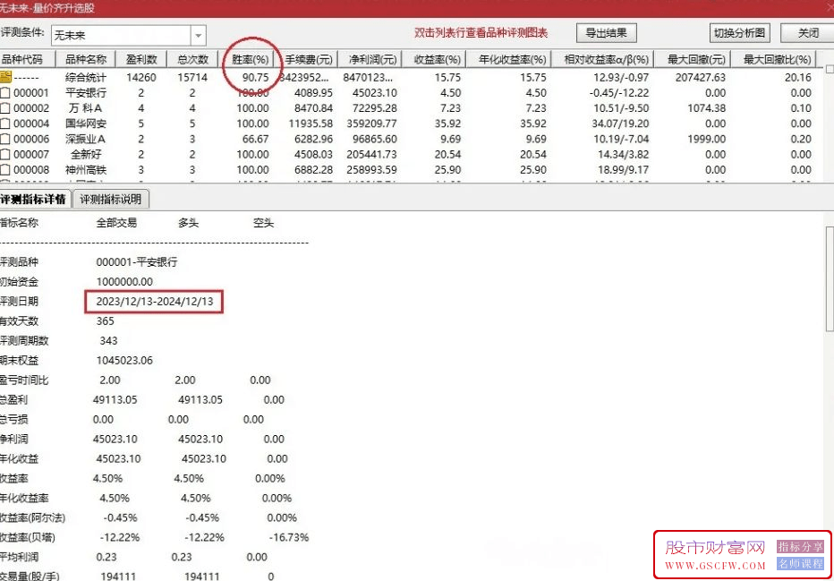Viewport: 834px width, 581px height.
Task: Click win rate value 66.67
Action: tap(255, 139)
